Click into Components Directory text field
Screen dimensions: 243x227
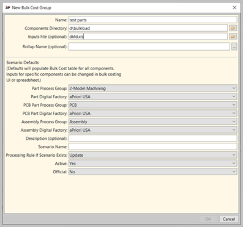point(148,28)
